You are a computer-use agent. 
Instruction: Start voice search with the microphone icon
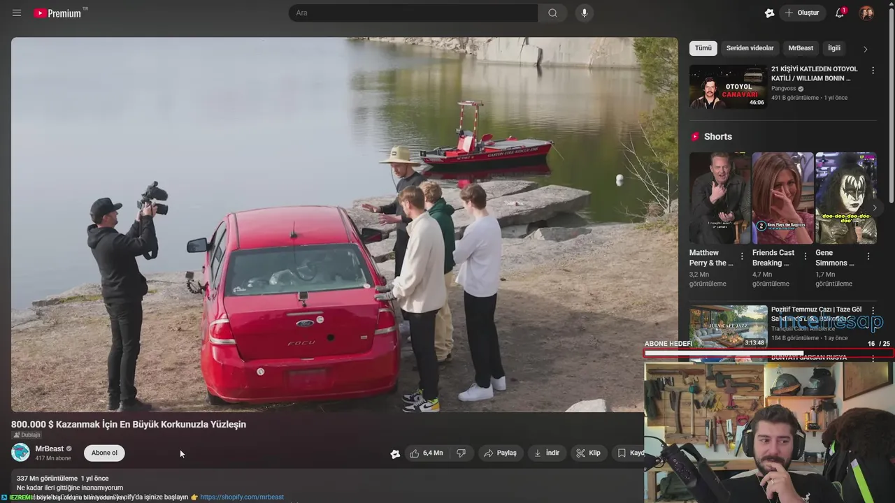[x=585, y=13]
